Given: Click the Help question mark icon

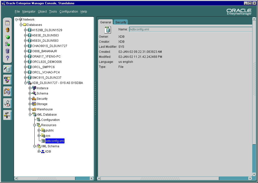Looking at the screenshot, I should point(7,58).
